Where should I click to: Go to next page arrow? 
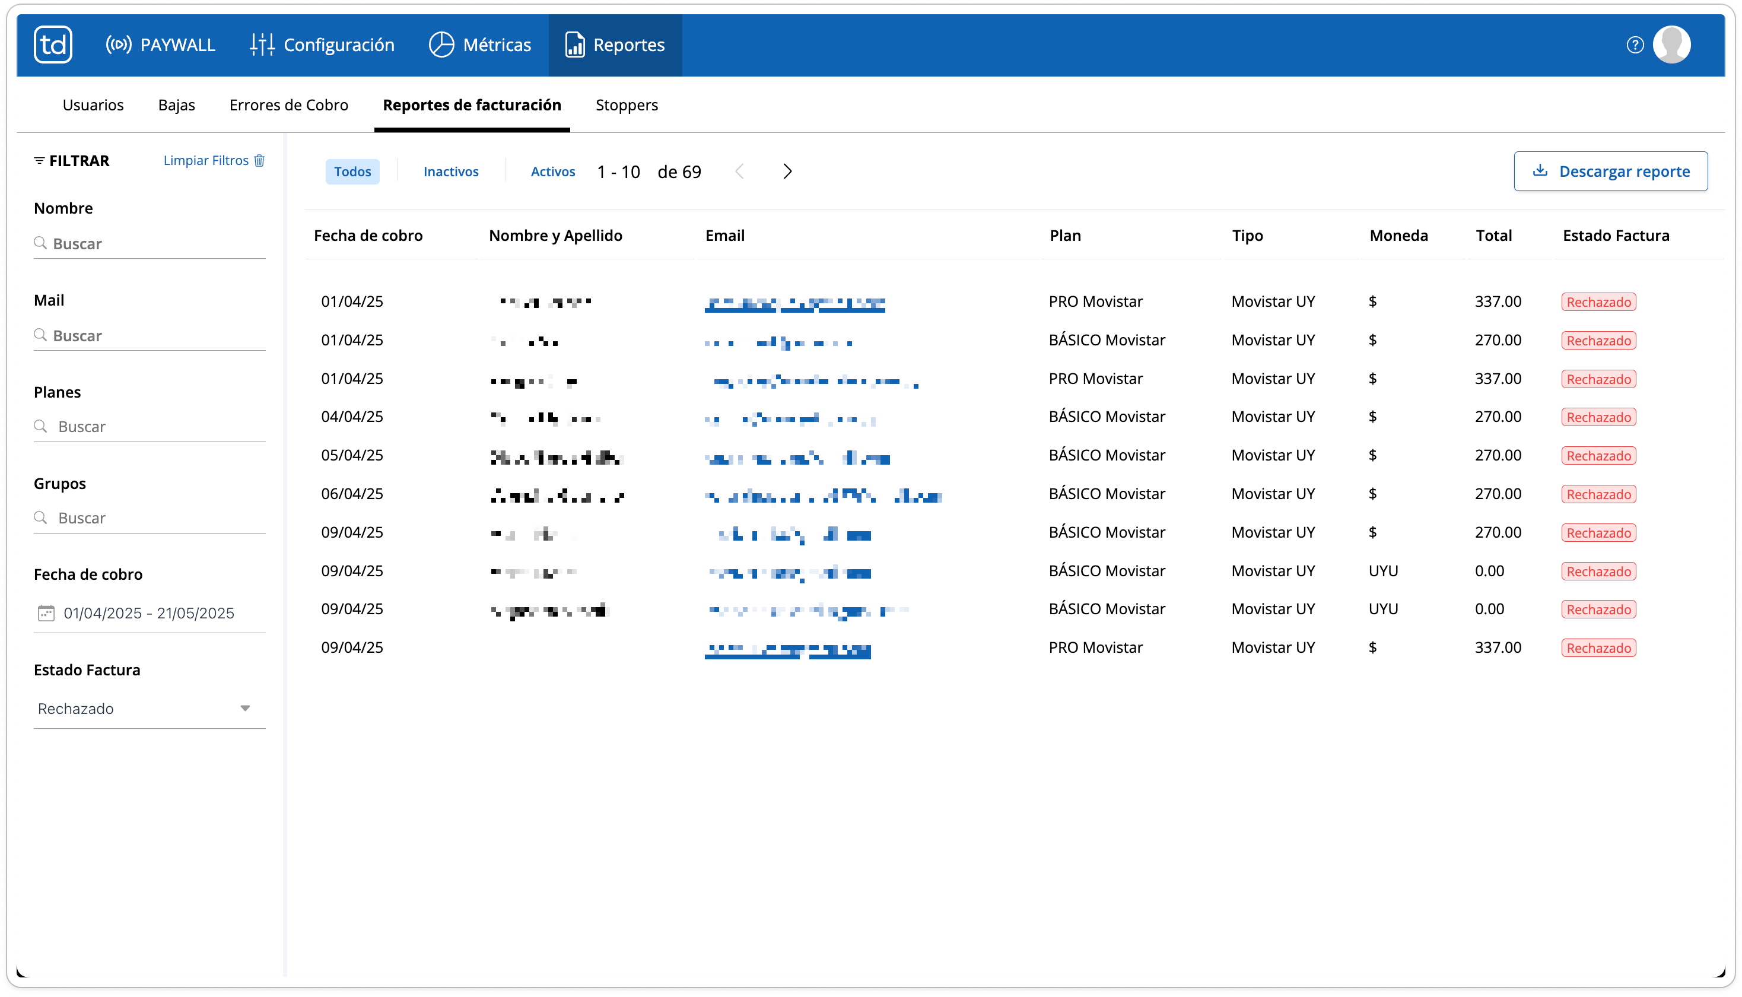(787, 171)
